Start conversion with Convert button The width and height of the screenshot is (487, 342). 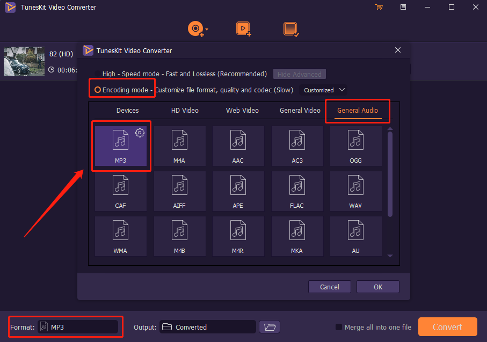(x=448, y=327)
